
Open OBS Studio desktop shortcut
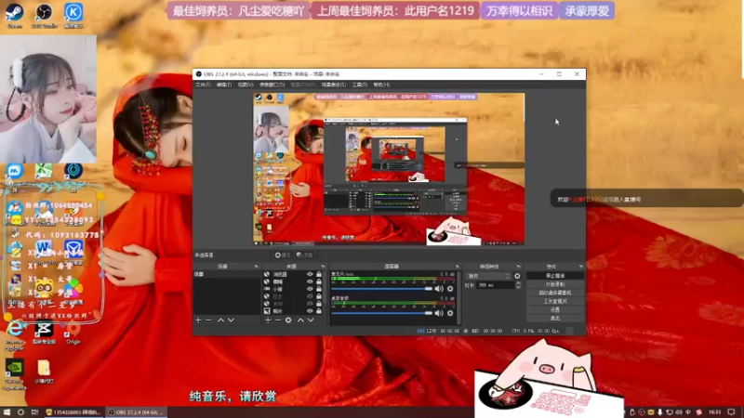[44, 16]
